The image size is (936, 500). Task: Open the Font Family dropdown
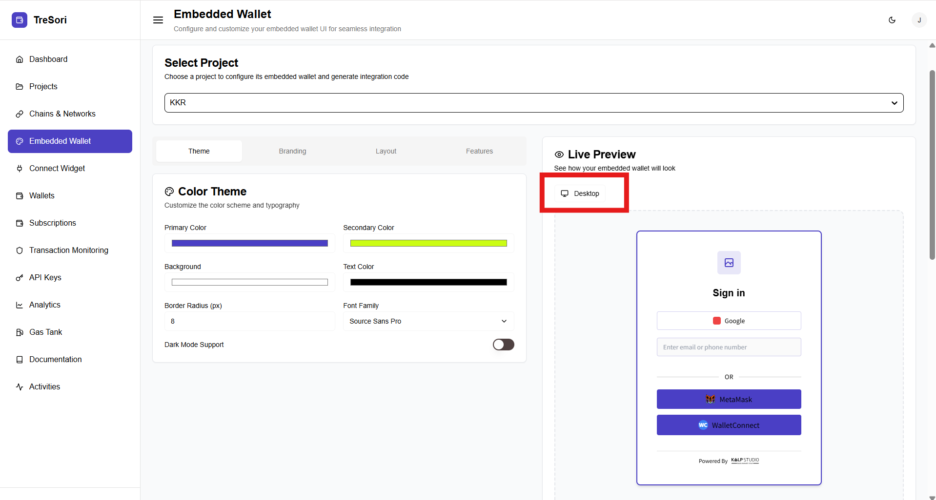tap(428, 321)
